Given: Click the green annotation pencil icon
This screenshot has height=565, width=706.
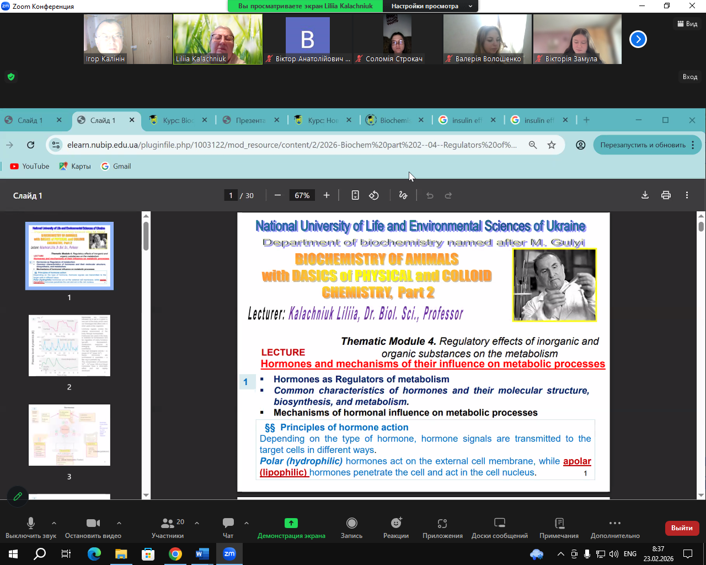Looking at the screenshot, I should [x=18, y=496].
